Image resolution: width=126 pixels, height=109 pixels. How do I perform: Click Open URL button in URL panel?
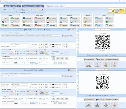tap(69, 76)
